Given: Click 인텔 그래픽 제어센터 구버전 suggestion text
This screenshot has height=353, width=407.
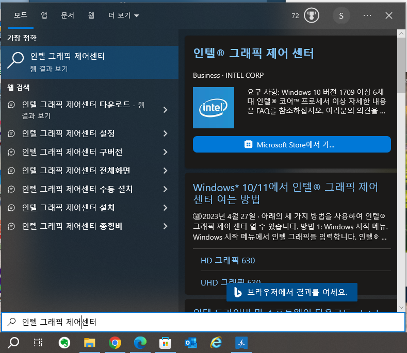Looking at the screenshot, I should coord(72,152).
